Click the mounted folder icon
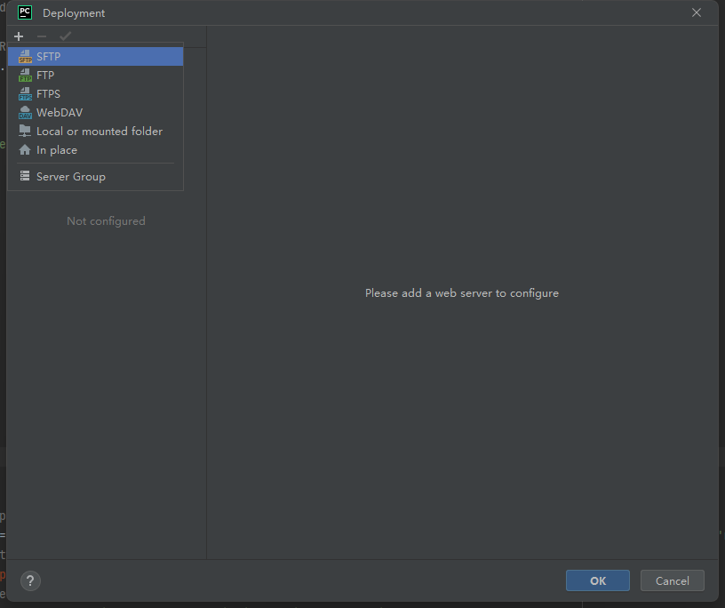725x608 pixels. 25,131
